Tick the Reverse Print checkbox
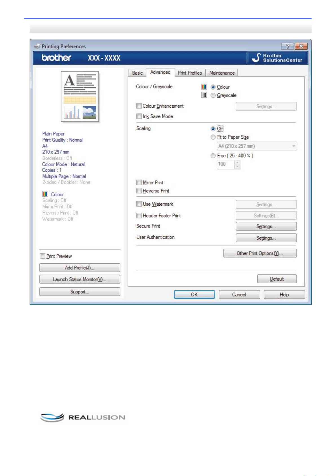Image resolution: width=336 pixels, height=476 pixels. [x=139, y=191]
